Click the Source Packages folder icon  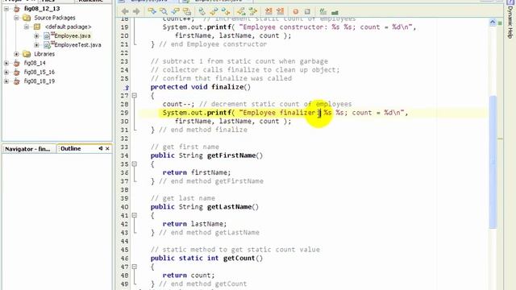click(x=27, y=18)
